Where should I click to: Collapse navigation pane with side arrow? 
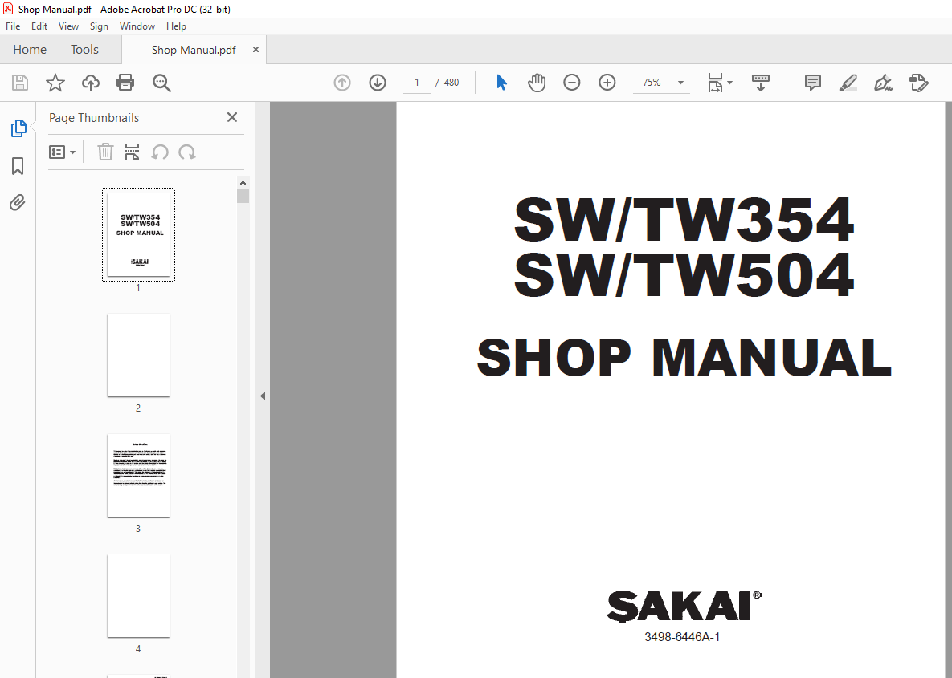tap(262, 396)
